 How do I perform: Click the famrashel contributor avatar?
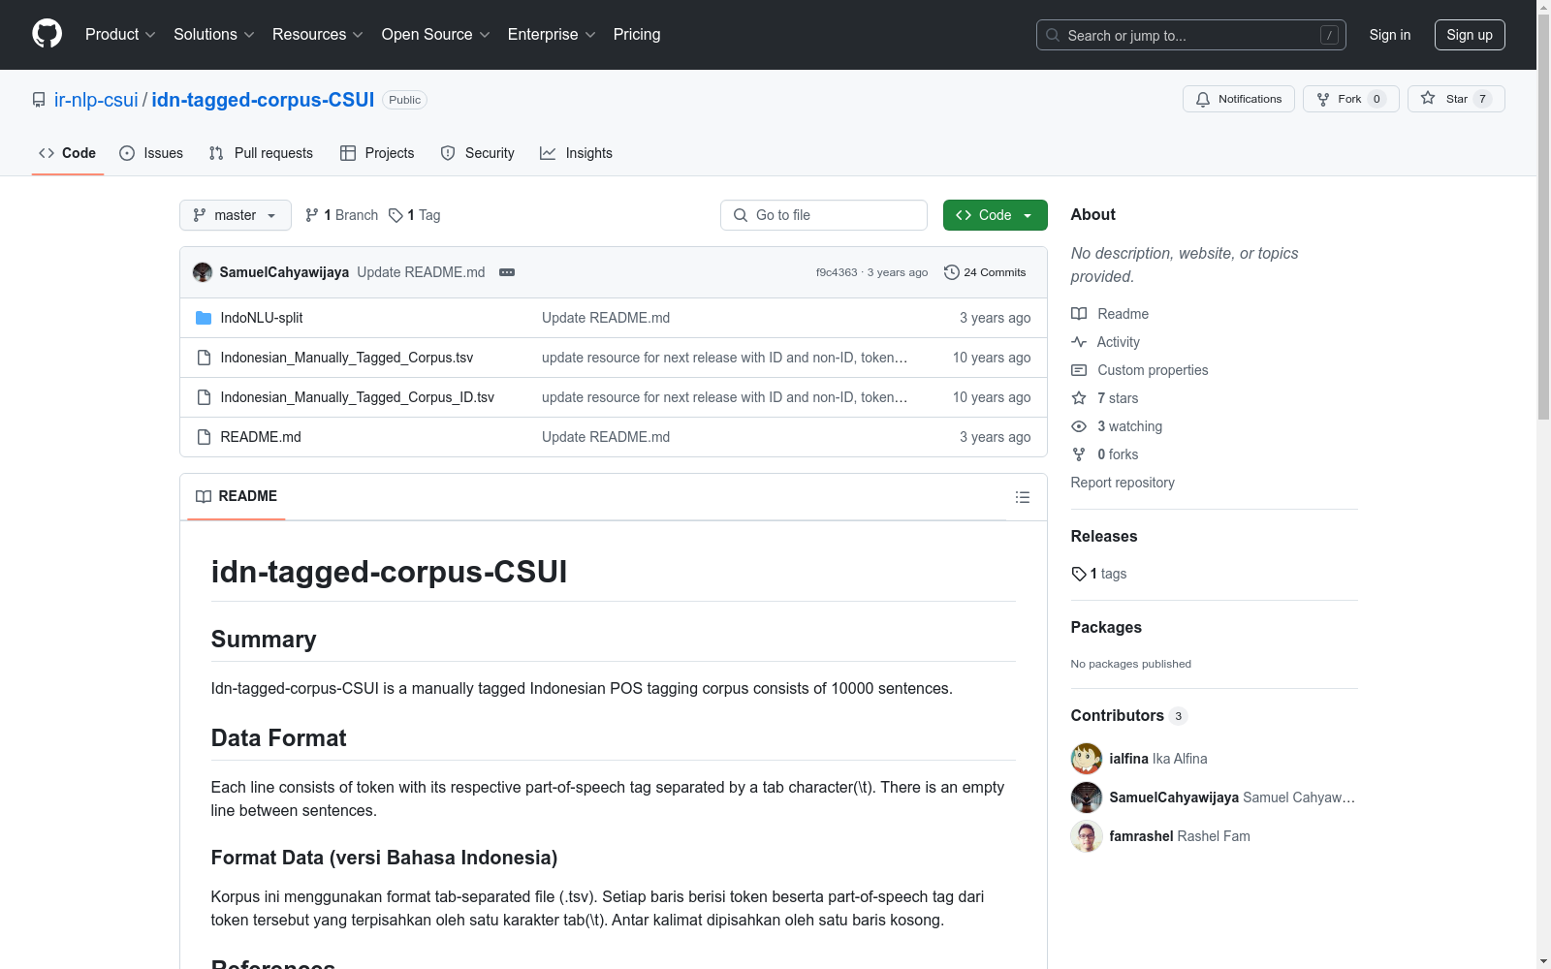1087,836
